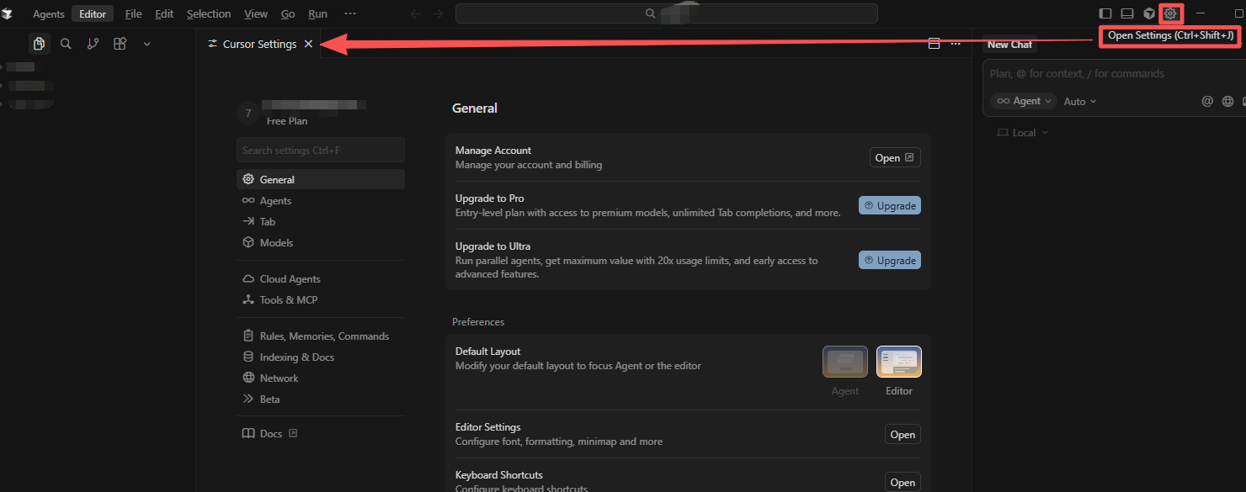Click the 'Free Plan' label
1246x492 pixels.
287,121
